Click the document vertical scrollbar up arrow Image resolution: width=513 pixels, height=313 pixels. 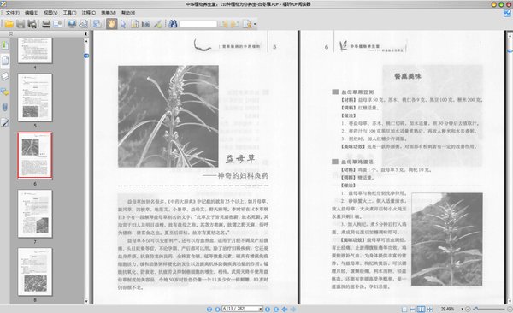510,35
